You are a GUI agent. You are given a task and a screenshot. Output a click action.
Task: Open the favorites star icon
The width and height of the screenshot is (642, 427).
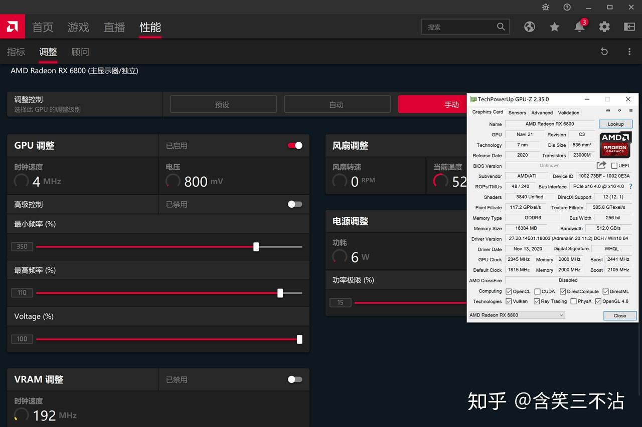pyautogui.click(x=554, y=27)
